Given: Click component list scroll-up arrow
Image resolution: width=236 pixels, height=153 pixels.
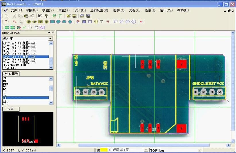Looking at the screenshot, I should [51, 79].
